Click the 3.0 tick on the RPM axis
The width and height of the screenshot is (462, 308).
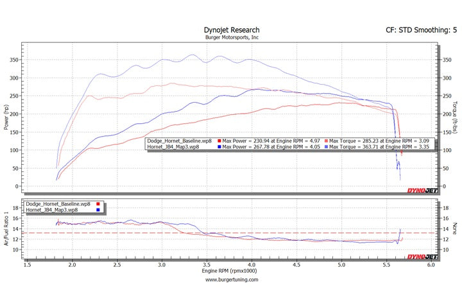(x=162, y=265)
